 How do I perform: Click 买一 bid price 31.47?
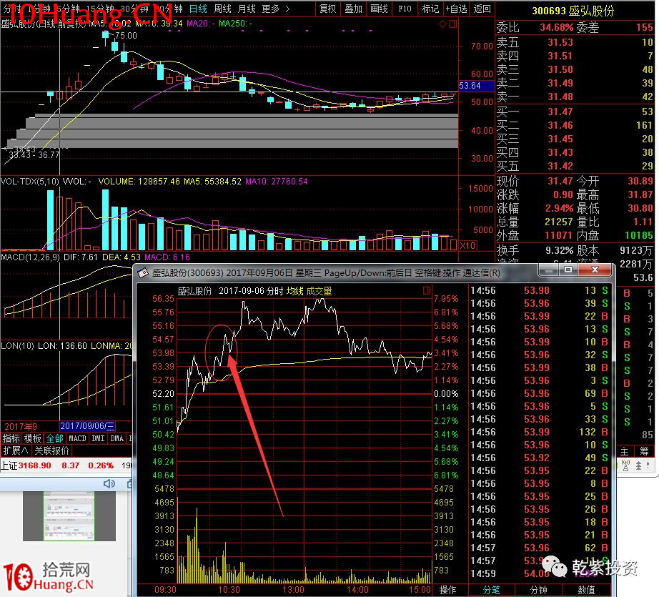point(560,112)
